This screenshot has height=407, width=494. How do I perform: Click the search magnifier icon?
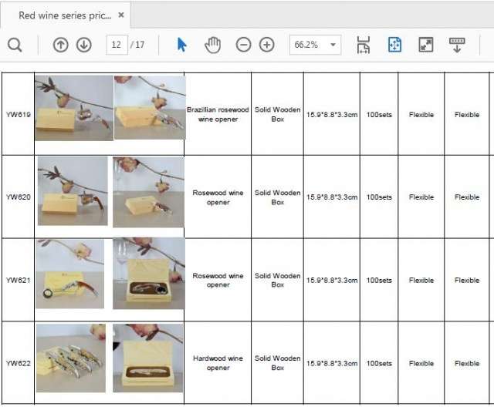(15, 45)
